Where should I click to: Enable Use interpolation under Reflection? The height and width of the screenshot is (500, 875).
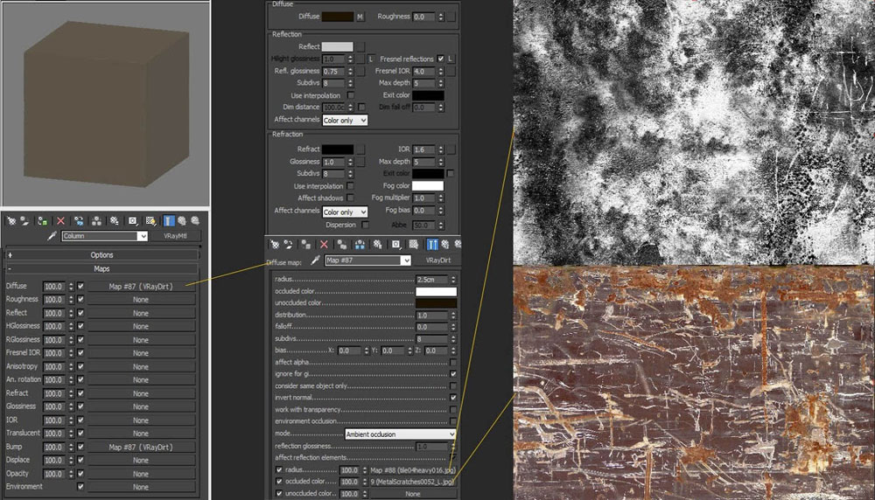(351, 95)
